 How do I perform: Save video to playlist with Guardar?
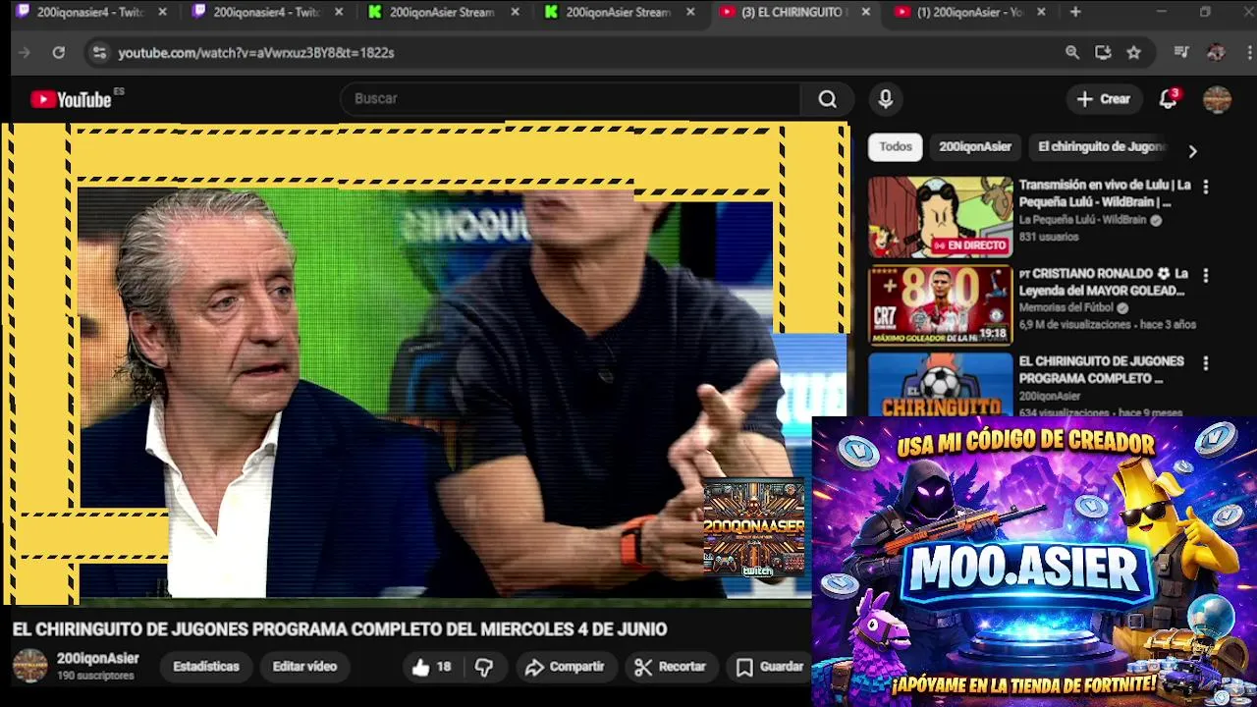tap(770, 667)
